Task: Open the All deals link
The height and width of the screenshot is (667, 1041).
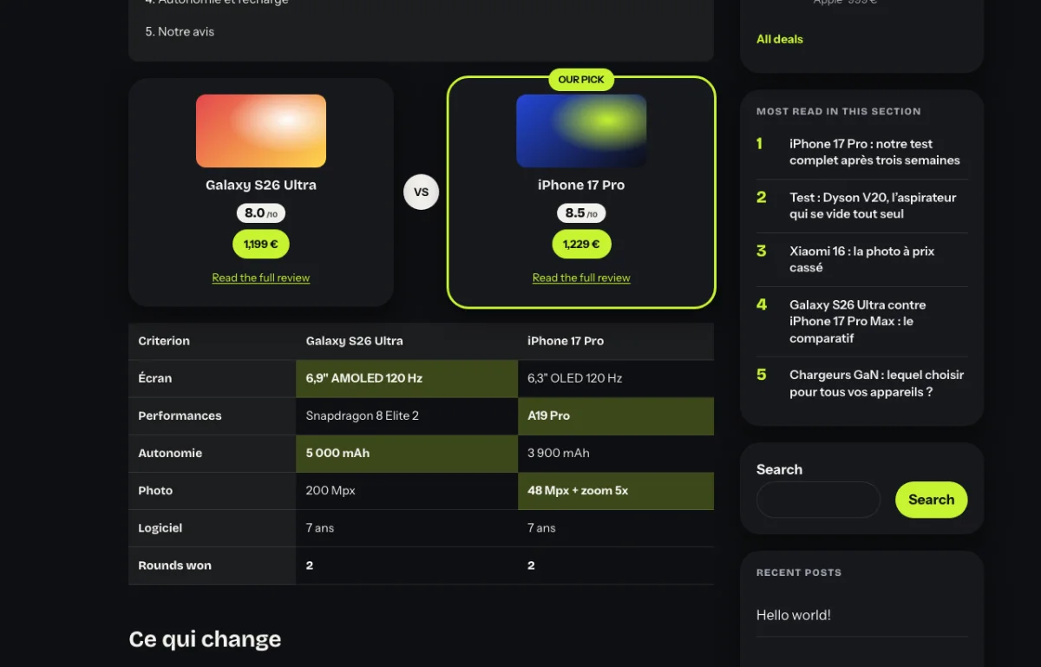Action: pos(780,39)
